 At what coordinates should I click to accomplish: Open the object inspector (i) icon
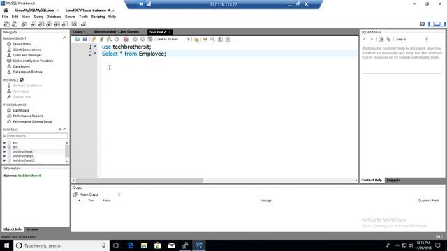point(24,24)
